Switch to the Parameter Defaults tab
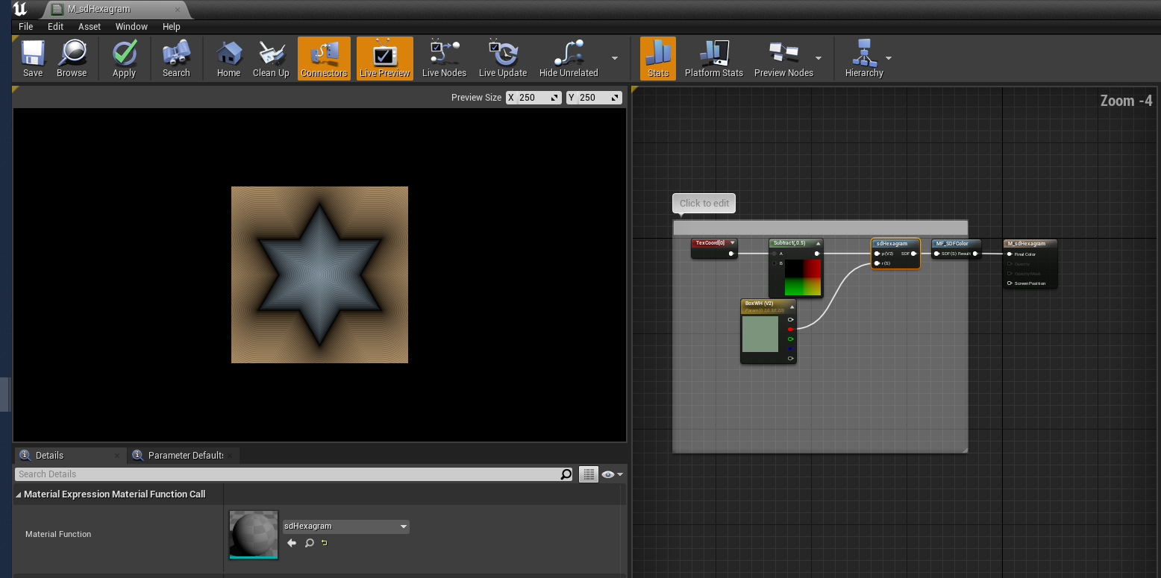This screenshot has height=578, width=1161. [x=182, y=455]
